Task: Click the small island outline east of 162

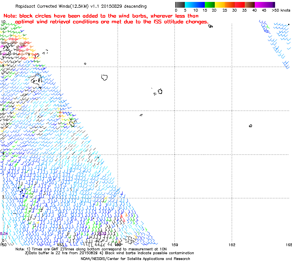Action: (251, 126)
